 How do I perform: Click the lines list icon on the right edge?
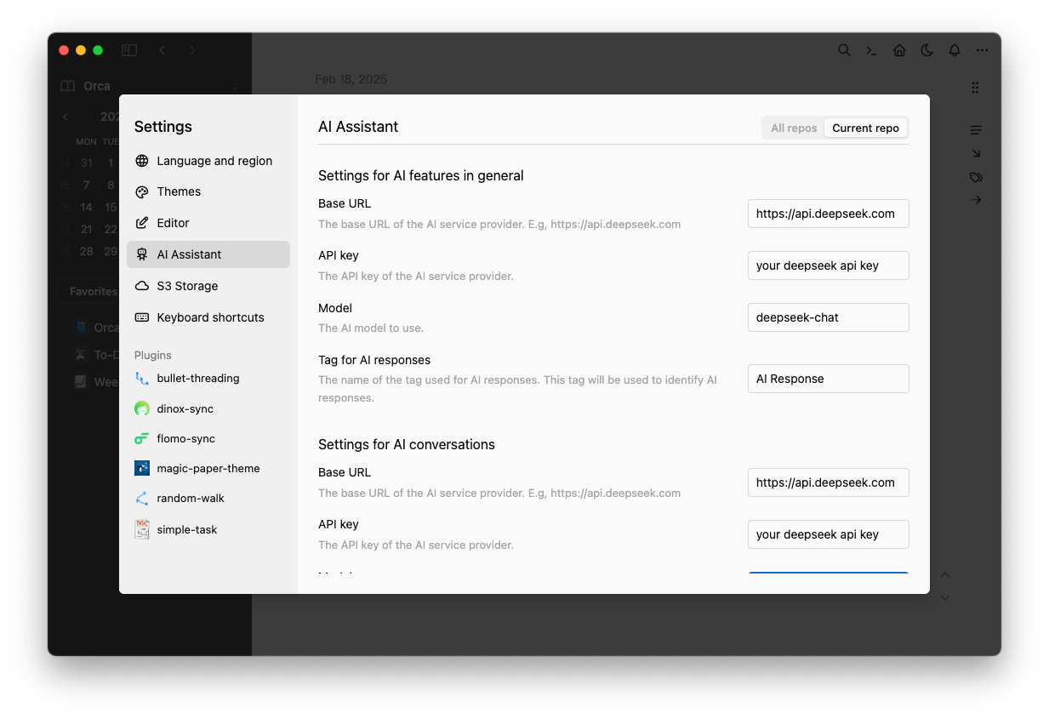click(976, 130)
